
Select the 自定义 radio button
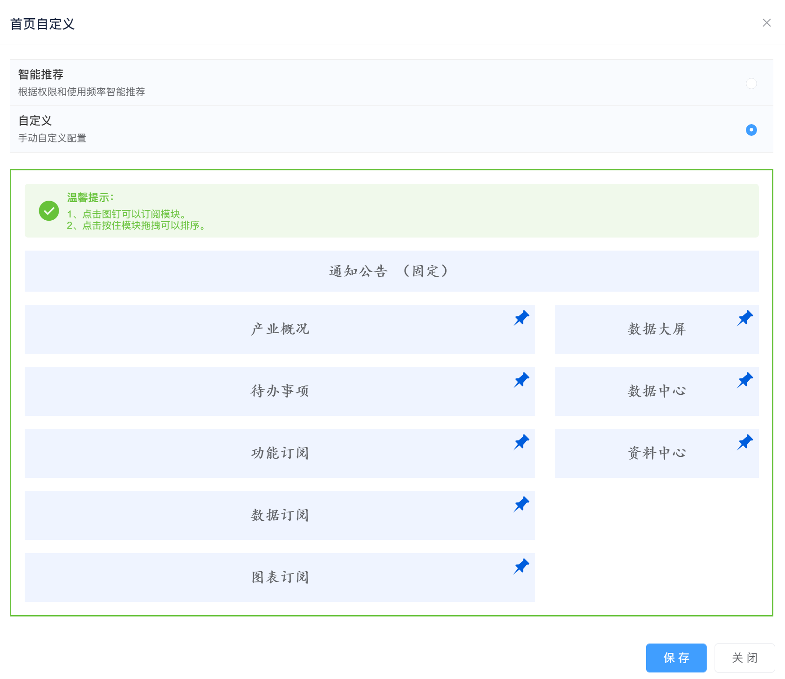(751, 130)
